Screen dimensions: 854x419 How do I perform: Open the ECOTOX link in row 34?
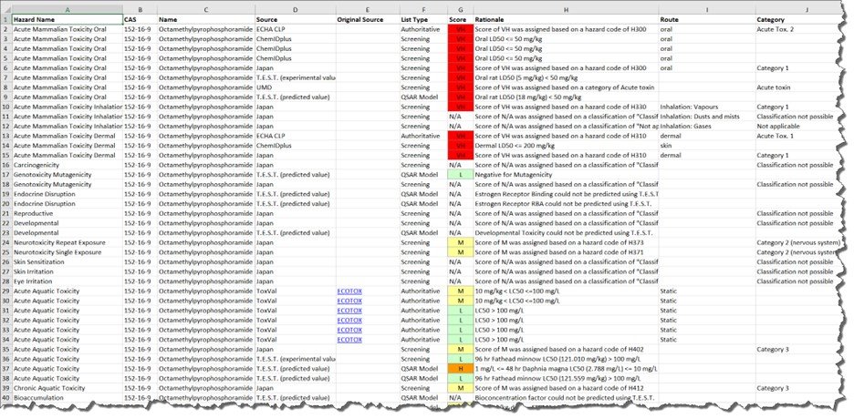[x=349, y=340]
